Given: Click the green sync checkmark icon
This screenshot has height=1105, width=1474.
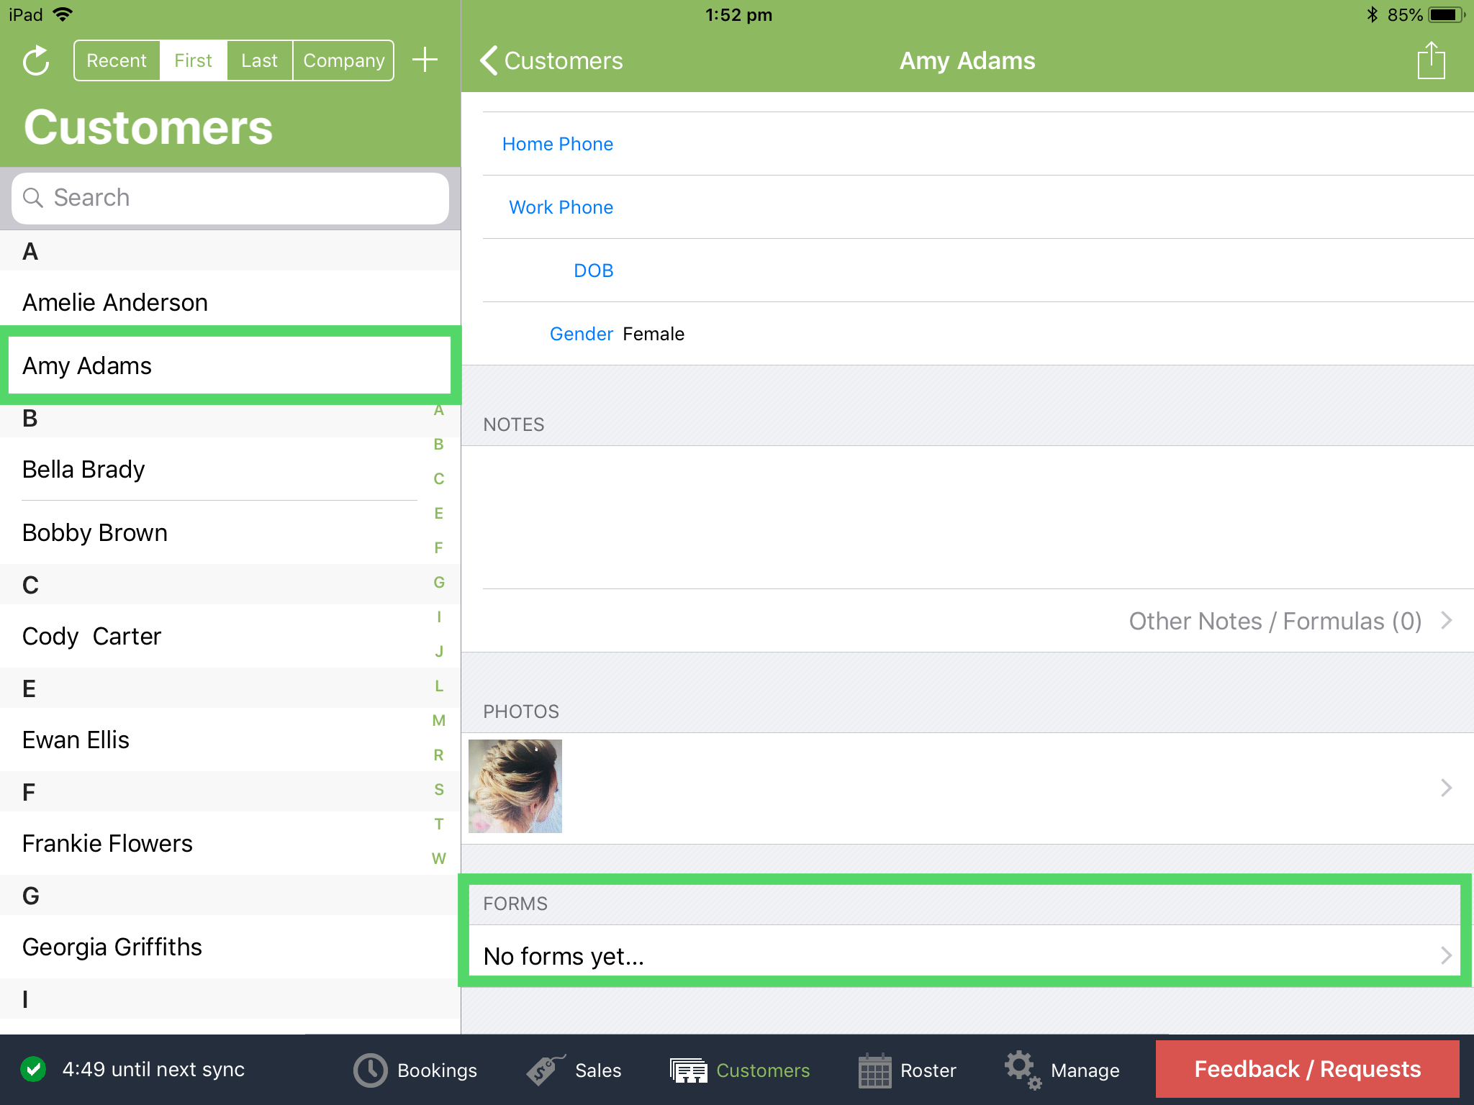Looking at the screenshot, I should (x=32, y=1070).
